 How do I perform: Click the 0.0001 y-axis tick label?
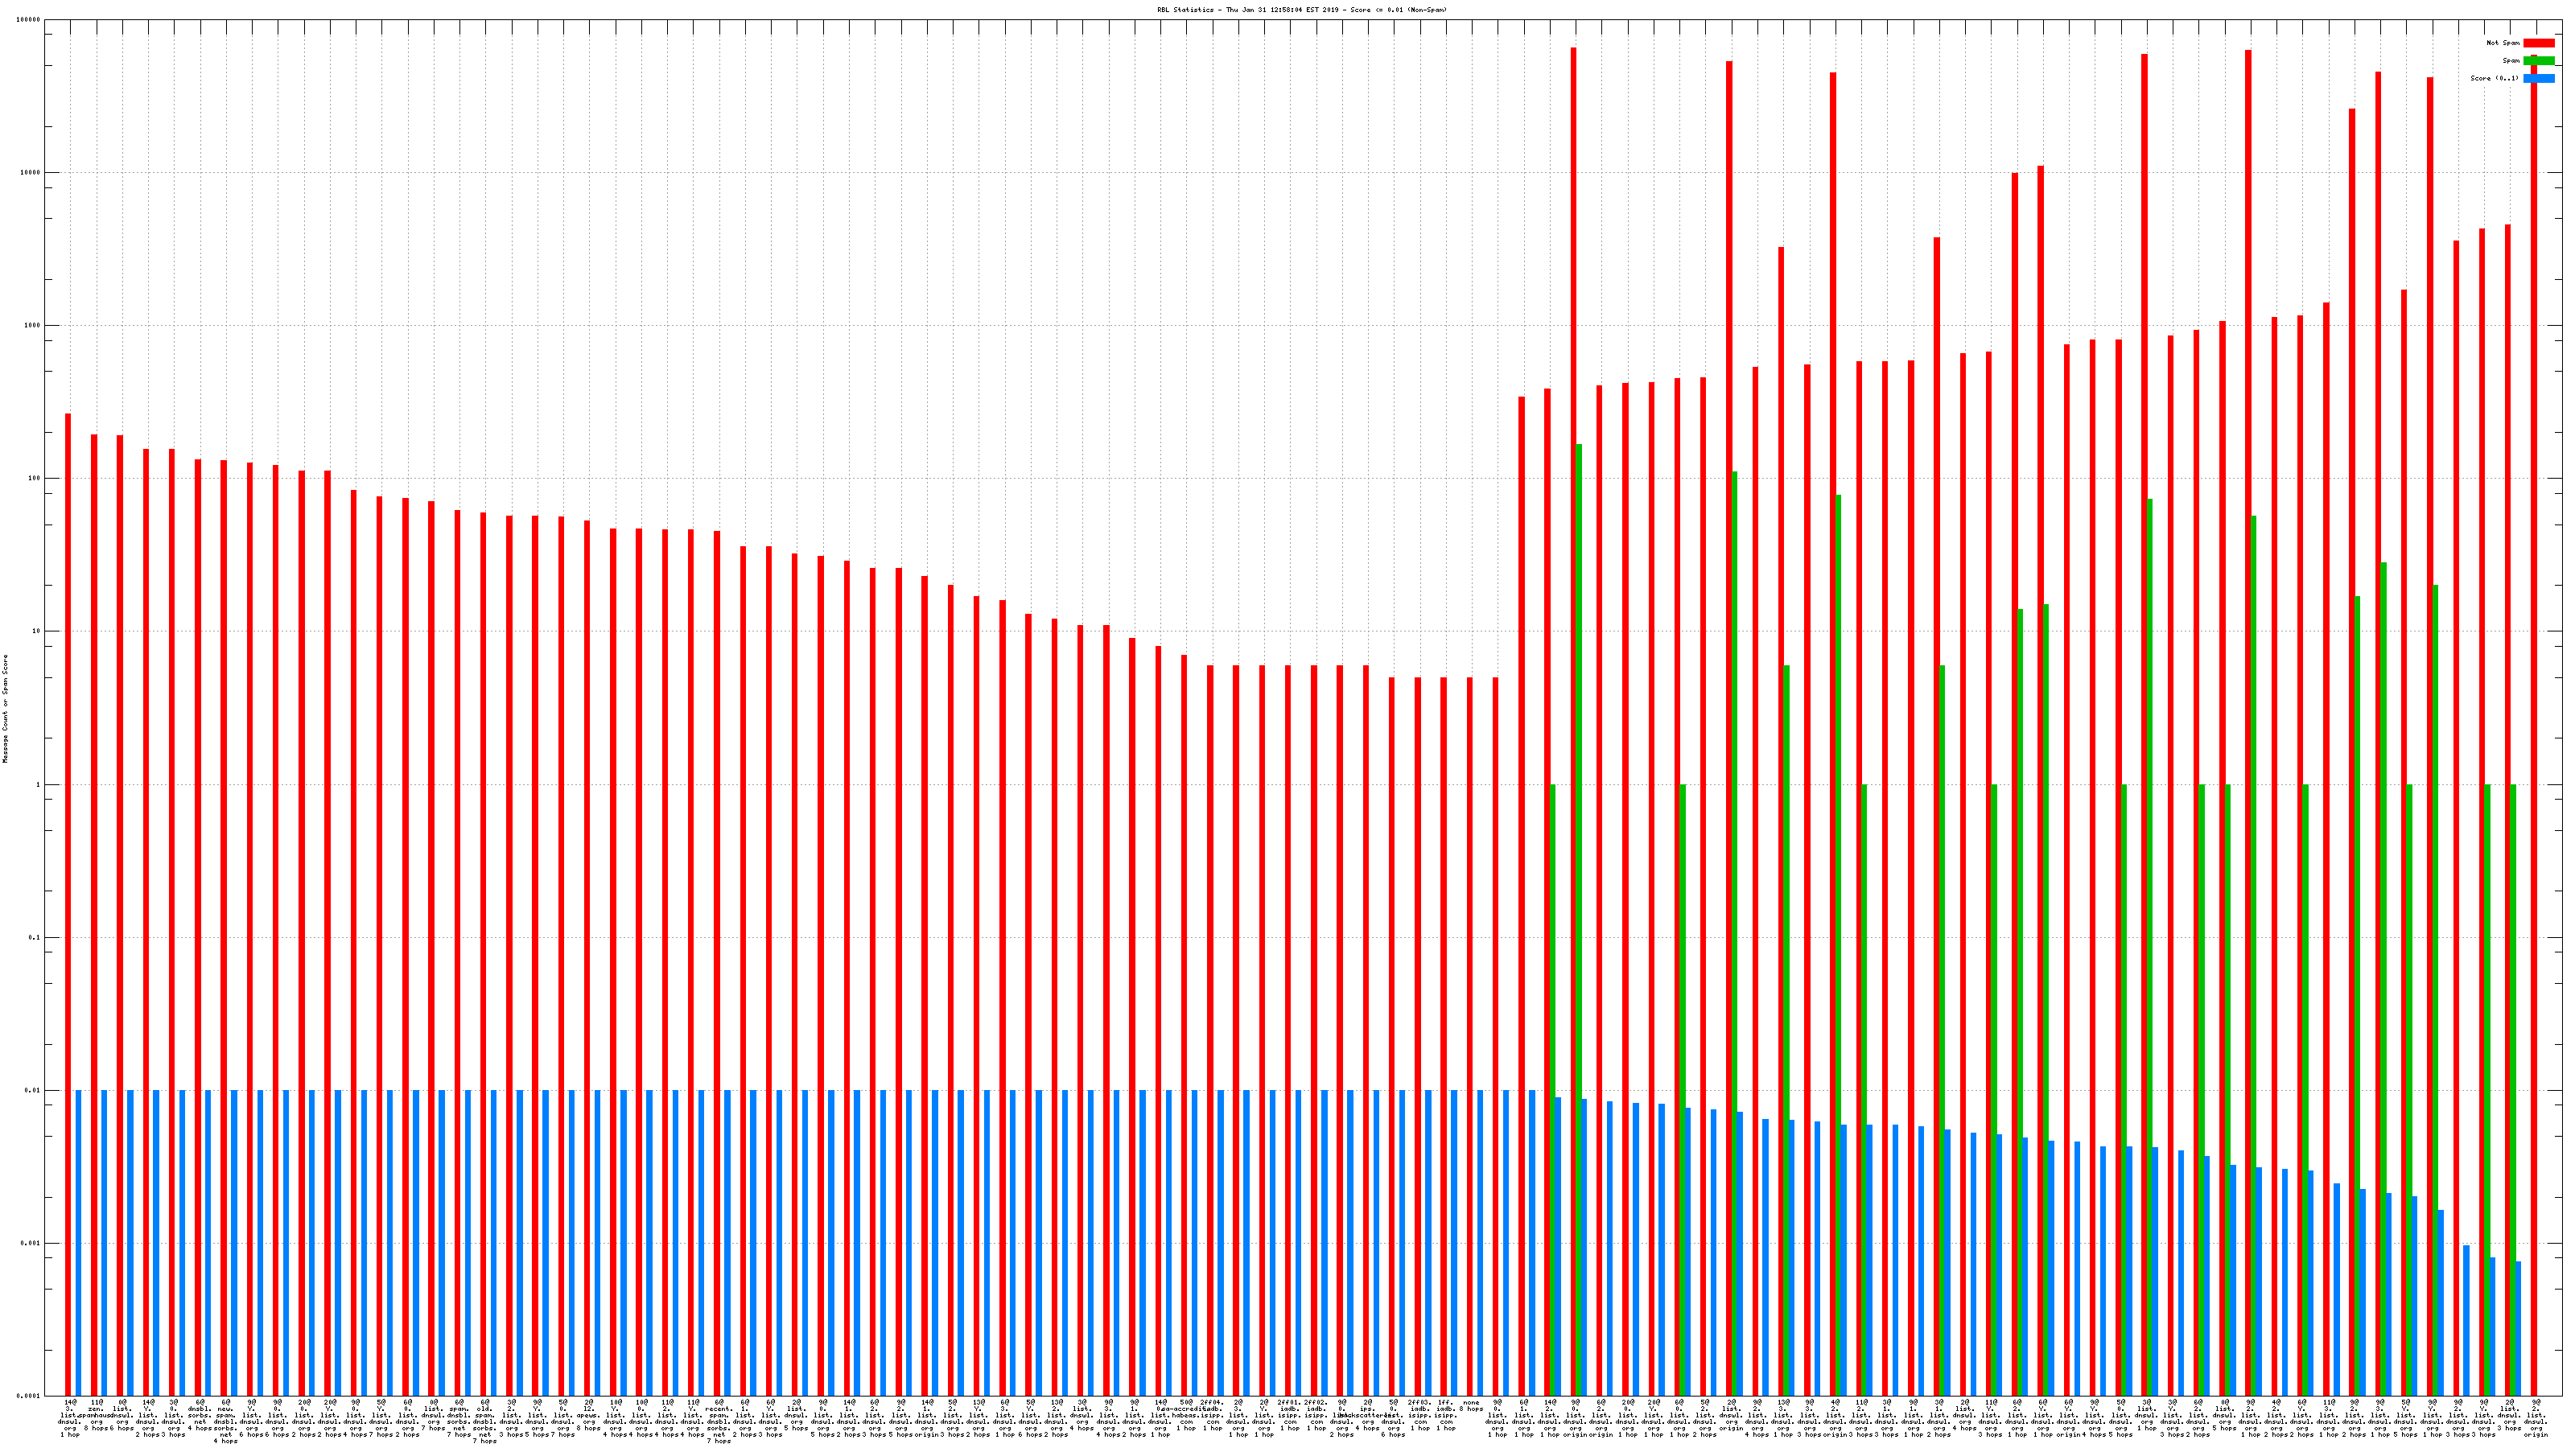(29, 1396)
